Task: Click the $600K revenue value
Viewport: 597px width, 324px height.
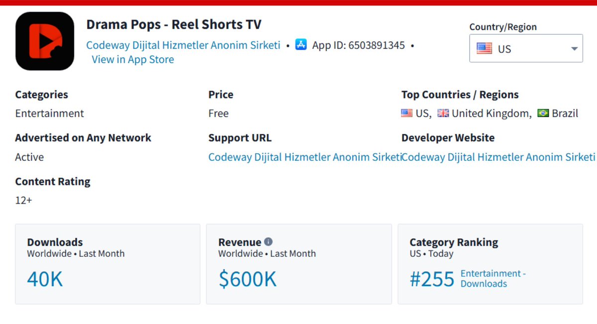Action: pyautogui.click(x=247, y=279)
